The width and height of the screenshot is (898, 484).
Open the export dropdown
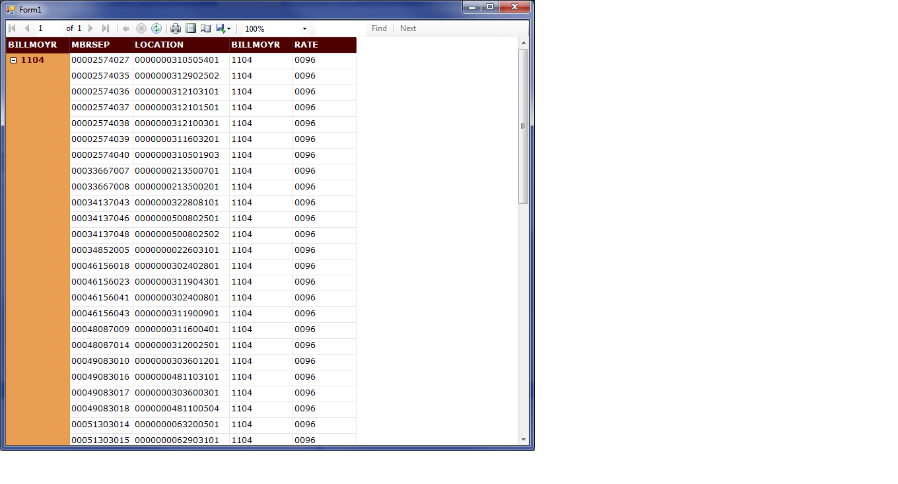coord(223,28)
